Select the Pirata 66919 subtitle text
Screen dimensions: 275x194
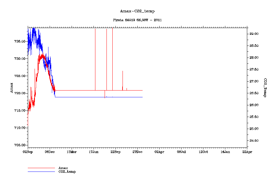(x=137, y=20)
